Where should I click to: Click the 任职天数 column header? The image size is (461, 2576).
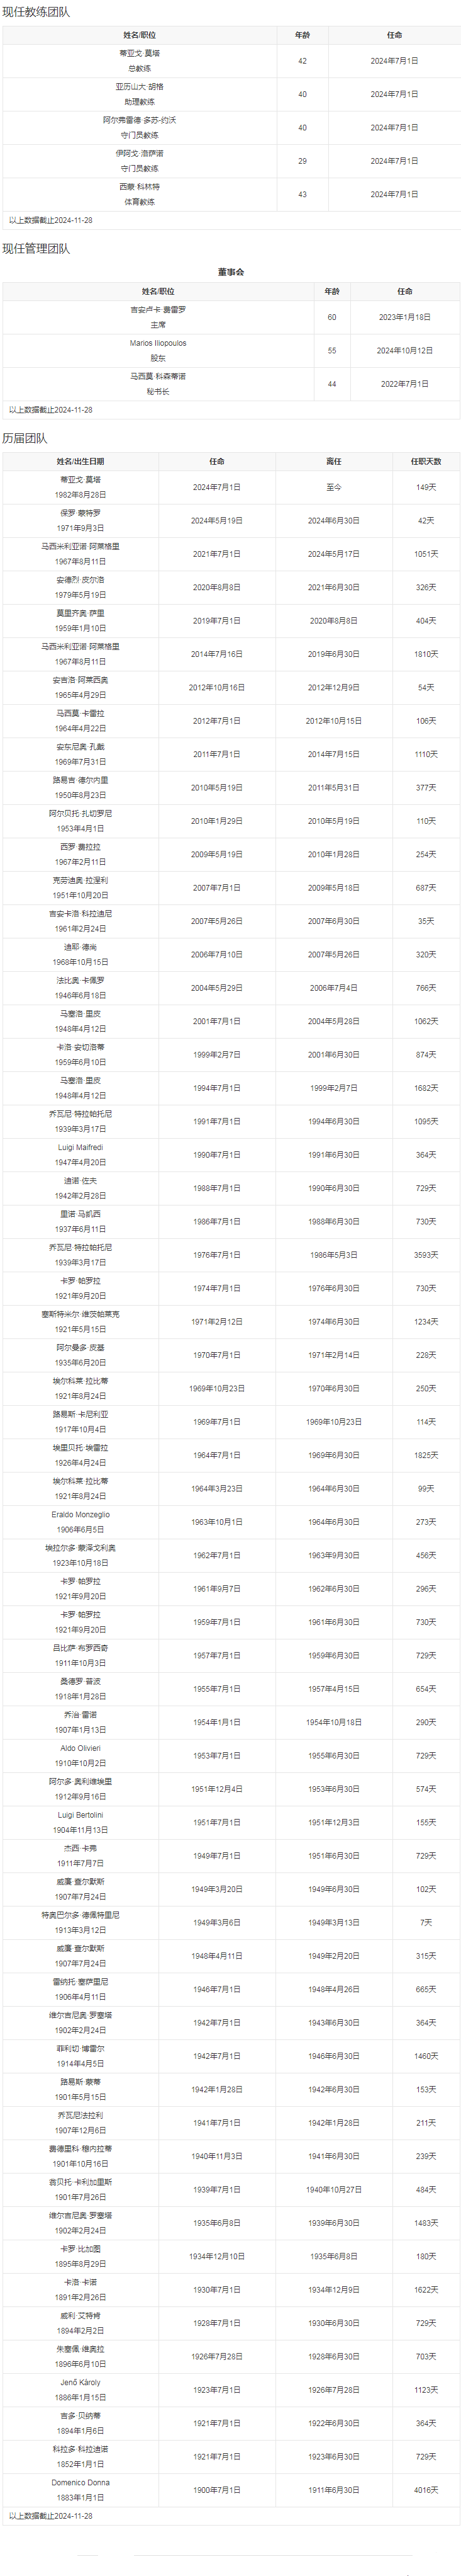pos(426,462)
